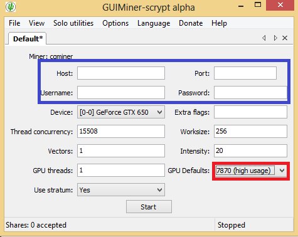Image resolution: width=298 pixels, height=237 pixels.
Task: Expand the GPU Defaults dropdown
Action: [251, 171]
